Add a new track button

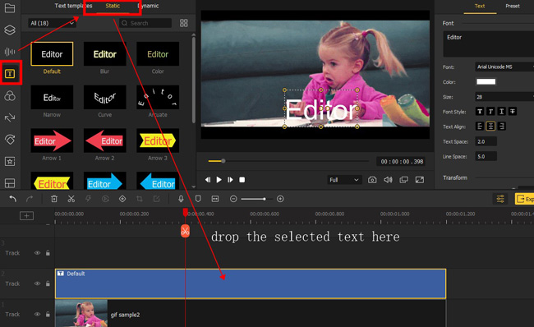pyautogui.click(x=26, y=215)
